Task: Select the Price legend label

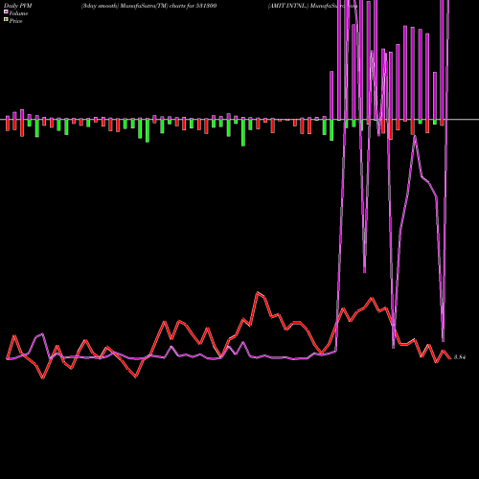Action: coord(15,21)
